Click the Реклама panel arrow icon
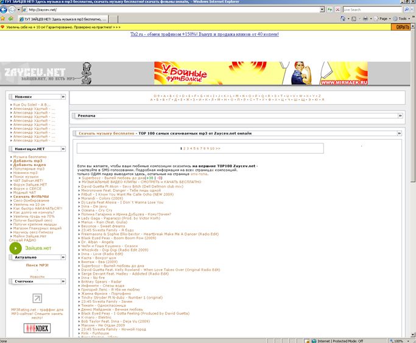416x343 pixels. click(400, 116)
